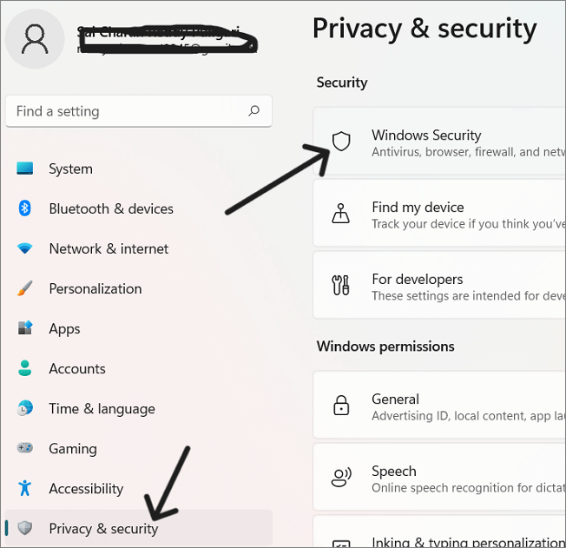Click the Accounts person icon
Image resolution: width=566 pixels, height=548 pixels.
(x=25, y=368)
